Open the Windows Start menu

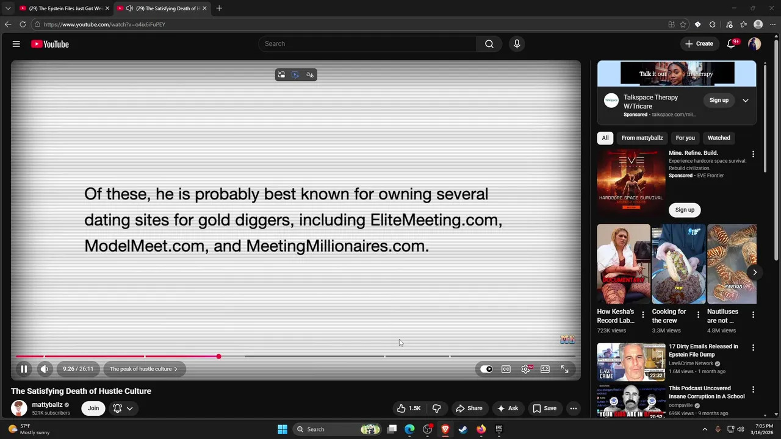click(283, 429)
